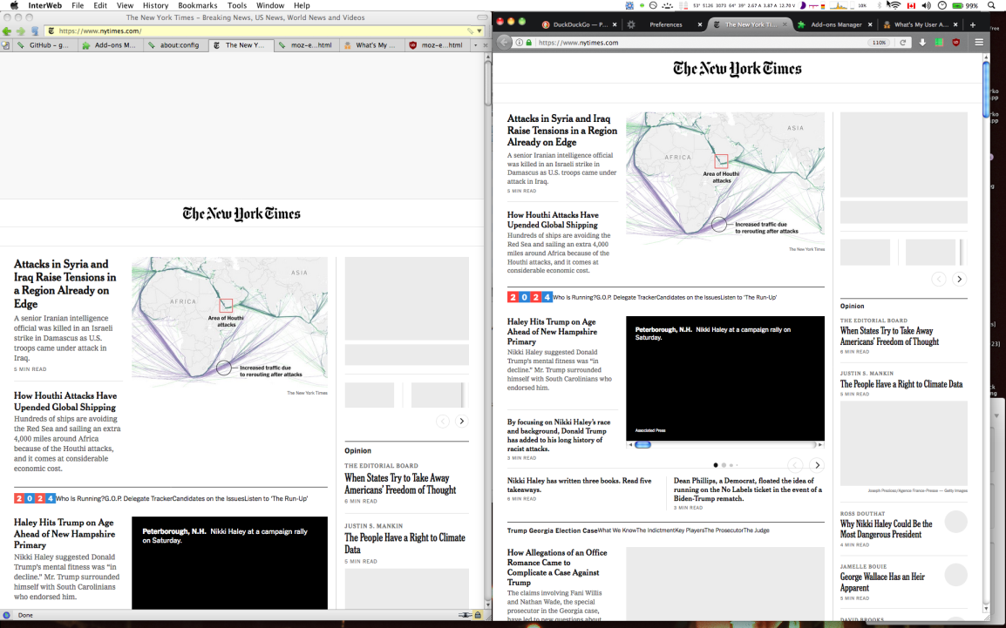Click the right browser URL field
1006x628 pixels.
tap(699, 43)
